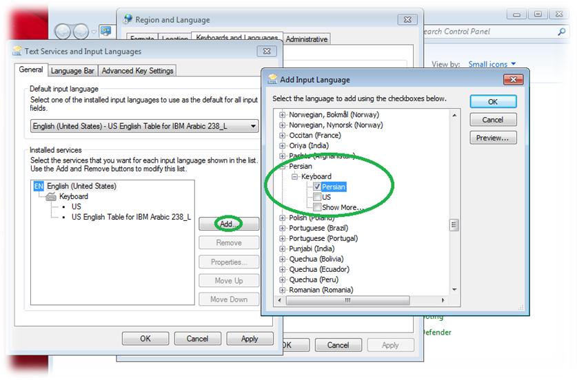577x380 pixels.
Task: Click the Control Panel forward navigation button
Action: tap(81, 32)
